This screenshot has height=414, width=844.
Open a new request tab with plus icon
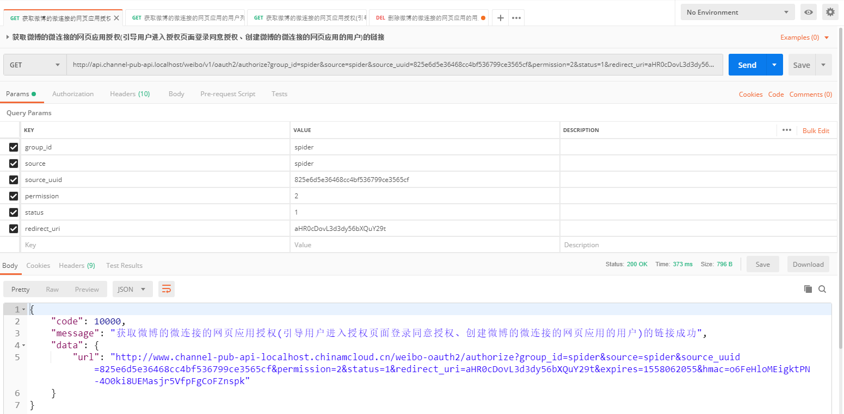(501, 18)
